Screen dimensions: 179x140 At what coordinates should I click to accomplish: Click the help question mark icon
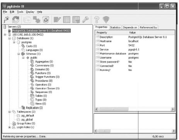tap(97, 20)
